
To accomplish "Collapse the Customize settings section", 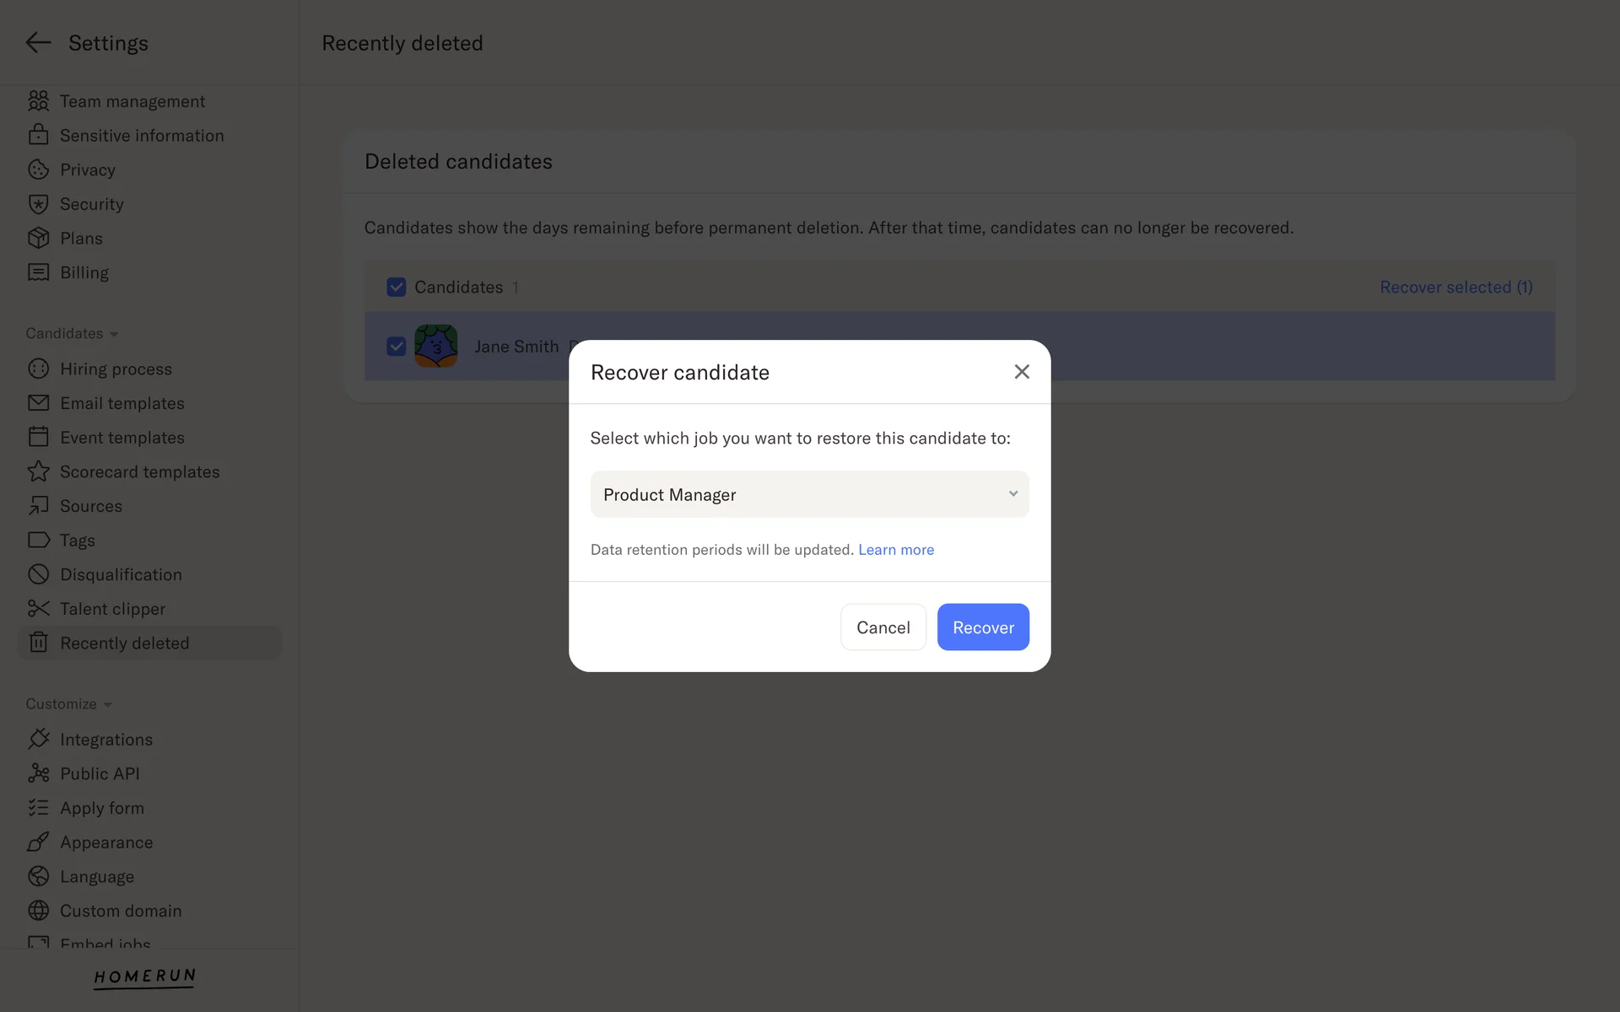I will pos(68,703).
